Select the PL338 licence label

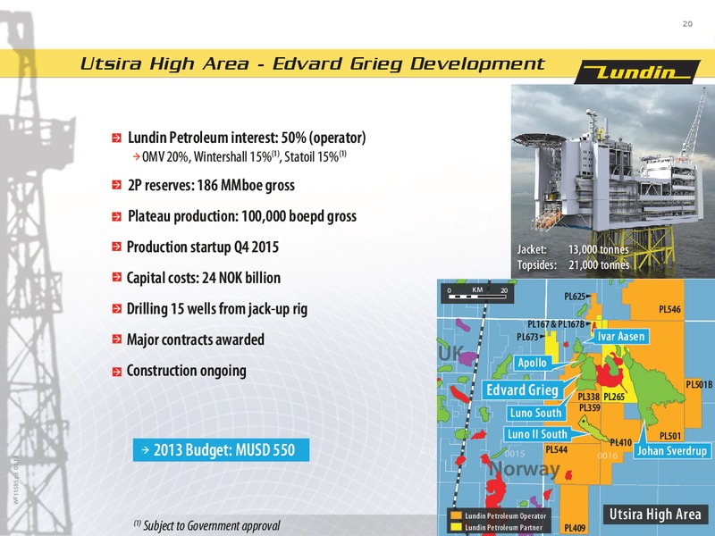[589, 397]
